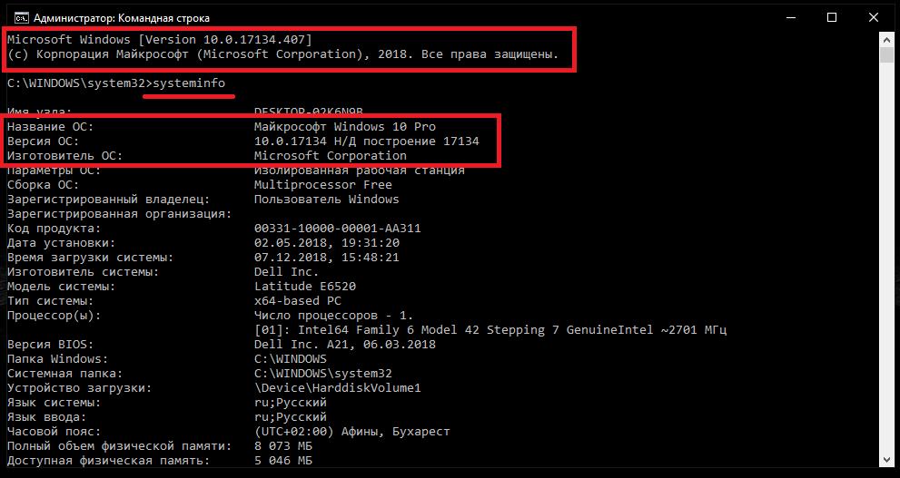Screen dimensions: 900x478
Task: Click the 'Папка Windows:' label
Action: tap(57, 359)
